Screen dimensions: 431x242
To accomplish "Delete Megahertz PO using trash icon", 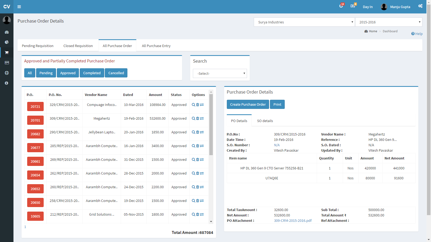I will click(197, 118).
